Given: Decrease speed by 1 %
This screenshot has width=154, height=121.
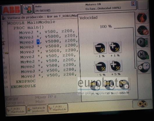Looking at the screenshot, I should (100, 48).
